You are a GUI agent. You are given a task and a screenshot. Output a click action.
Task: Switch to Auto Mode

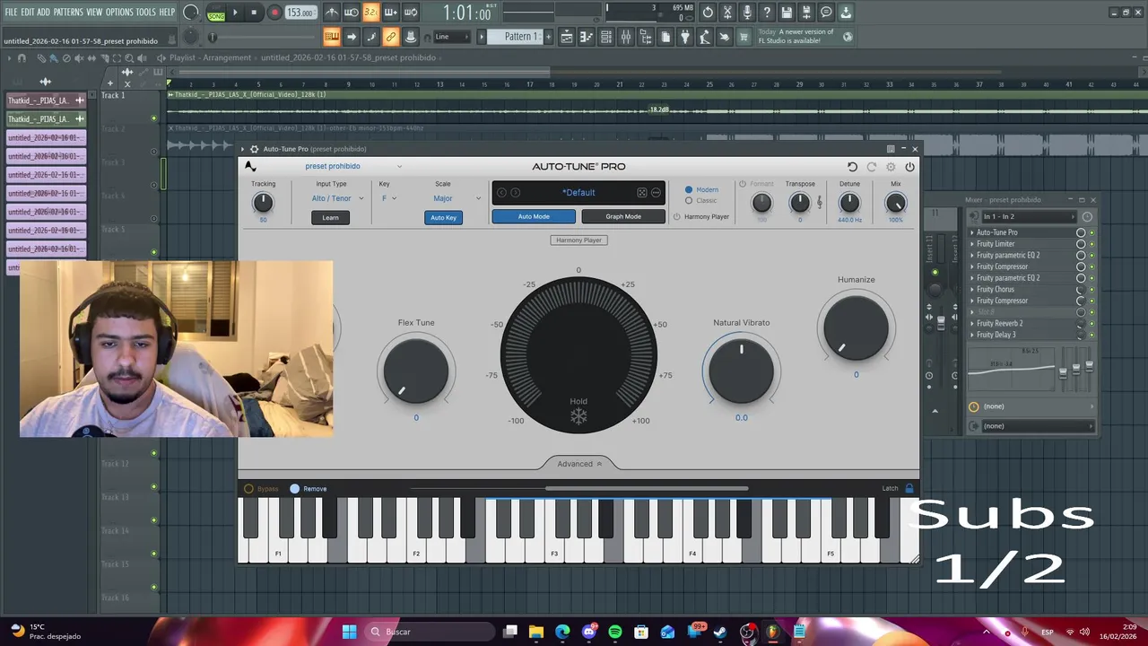pyautogui.click(x=534, y=216)
